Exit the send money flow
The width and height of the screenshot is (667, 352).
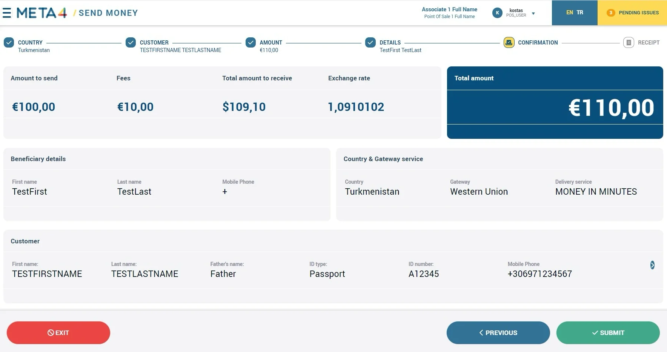click(x=58, y=333)
